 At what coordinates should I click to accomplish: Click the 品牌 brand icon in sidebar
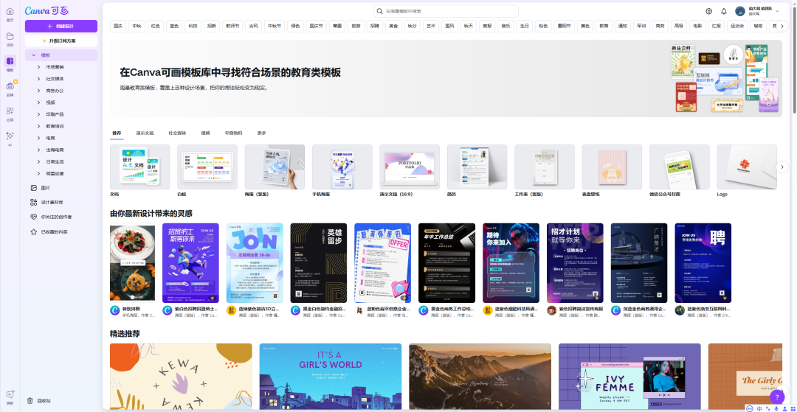pyautogui.click(x=10, y=88)
